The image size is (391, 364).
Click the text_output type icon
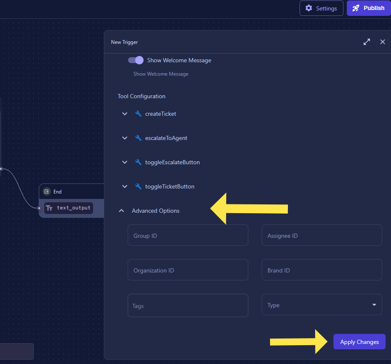coord(49,208)
